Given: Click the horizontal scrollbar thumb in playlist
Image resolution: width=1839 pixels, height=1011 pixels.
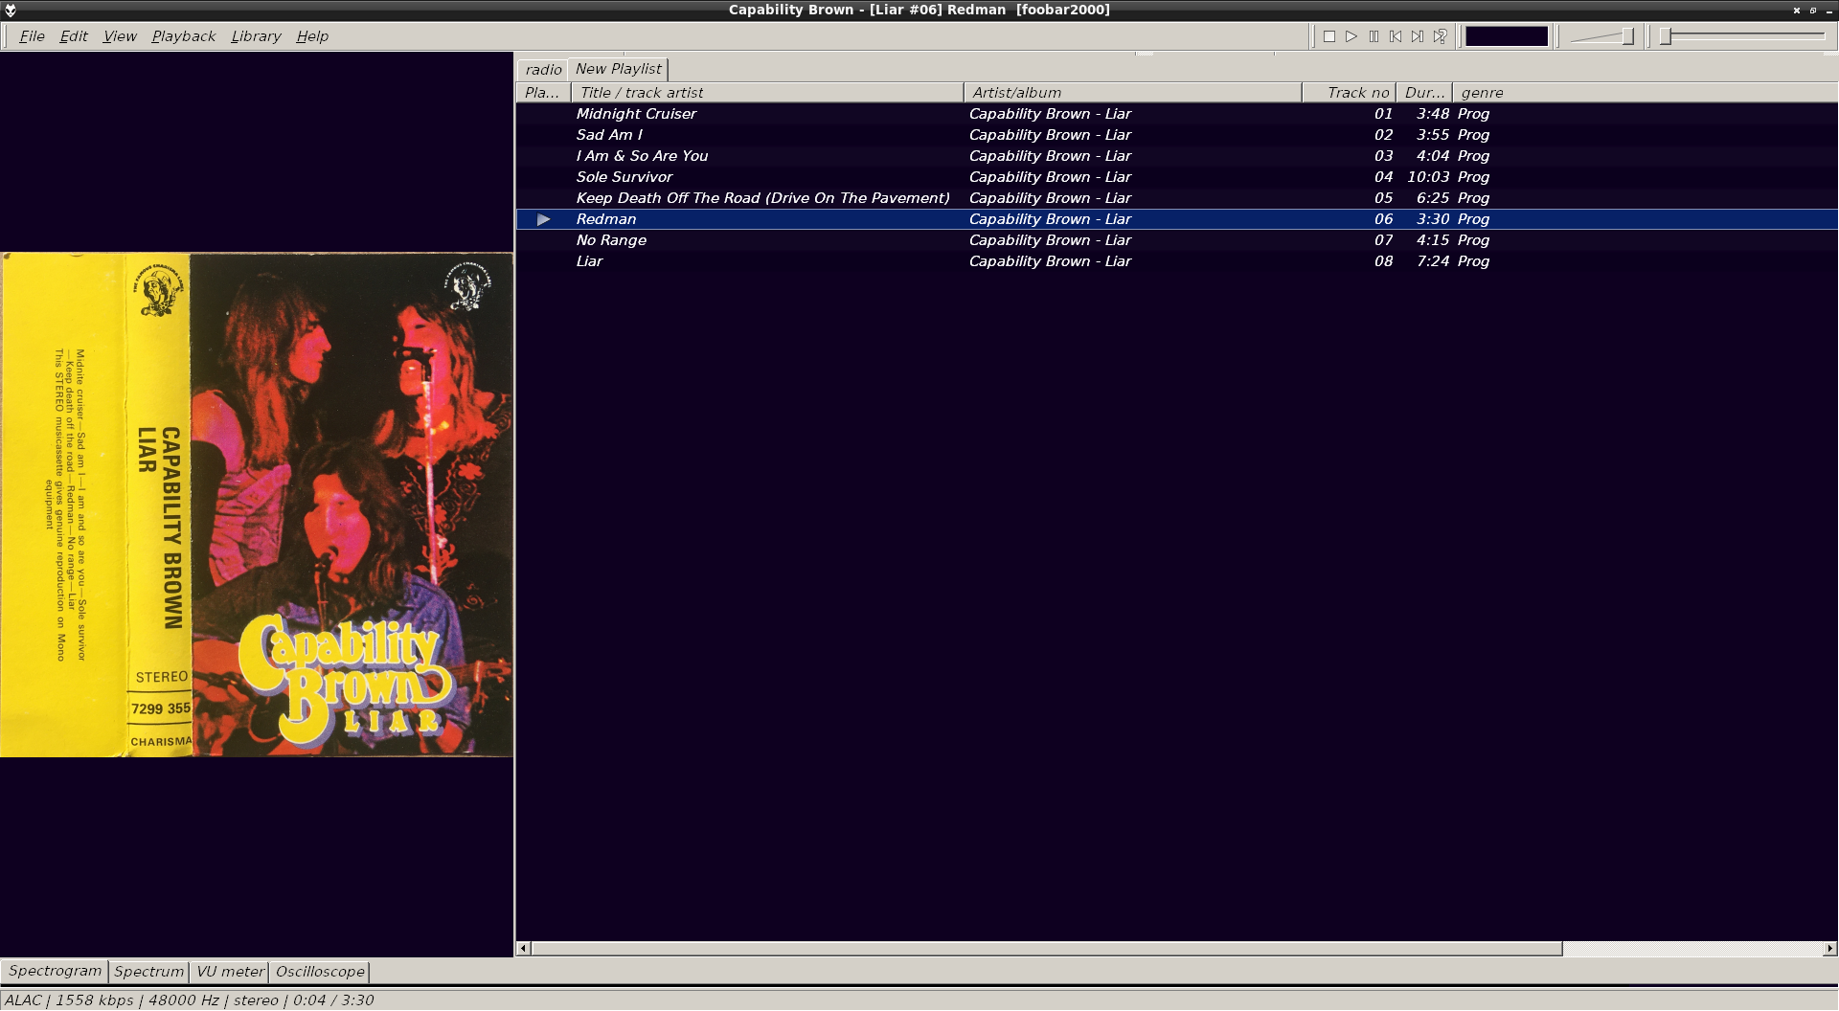Looking at the screenshot, I should click(1047, 949).
